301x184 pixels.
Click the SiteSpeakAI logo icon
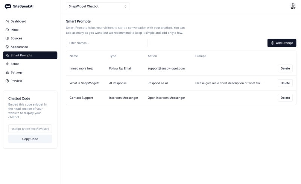point(8,6)
